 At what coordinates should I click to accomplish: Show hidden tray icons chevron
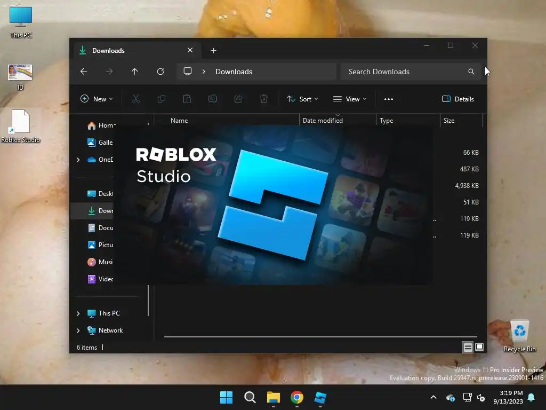[433, 397]
